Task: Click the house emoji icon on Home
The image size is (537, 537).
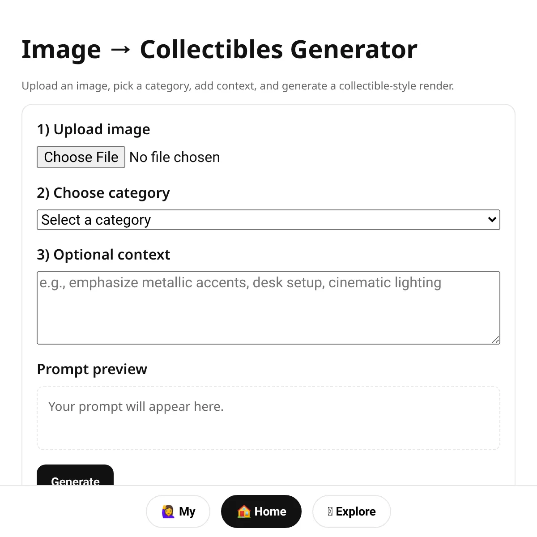Action: tap(244, 511)
